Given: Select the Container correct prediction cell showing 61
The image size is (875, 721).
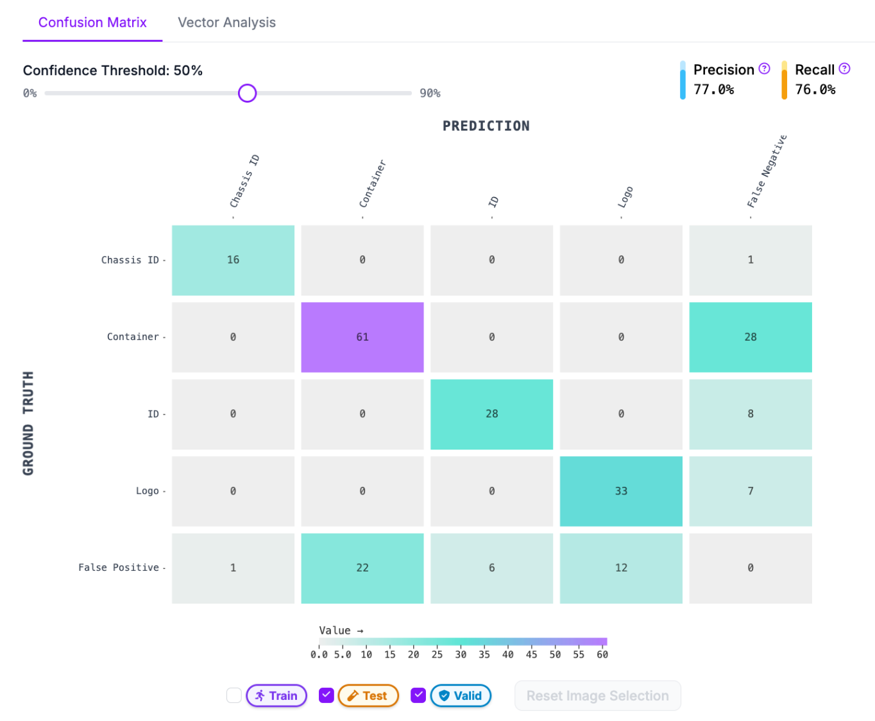Looking at the screenshot, I should coord(362,337).
